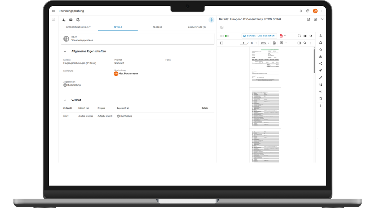Select the Details tab

[x=118, y=27]
